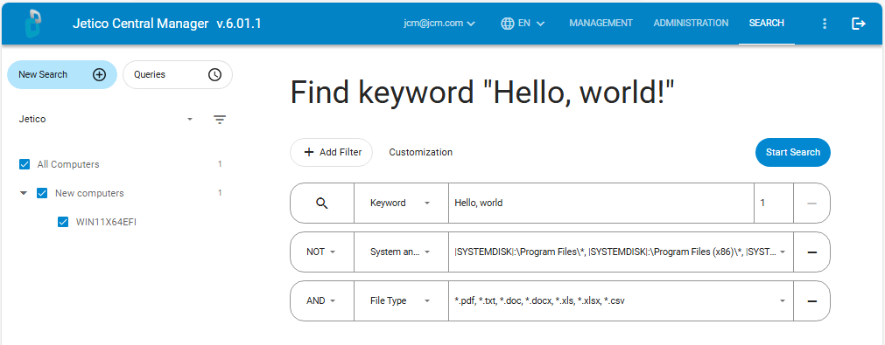
Task: Click the Add Filter button
Action: (x=331, y=153)
